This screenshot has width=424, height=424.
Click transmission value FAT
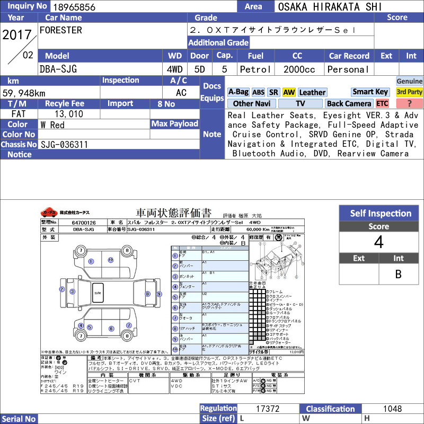(x=19, y=114)
